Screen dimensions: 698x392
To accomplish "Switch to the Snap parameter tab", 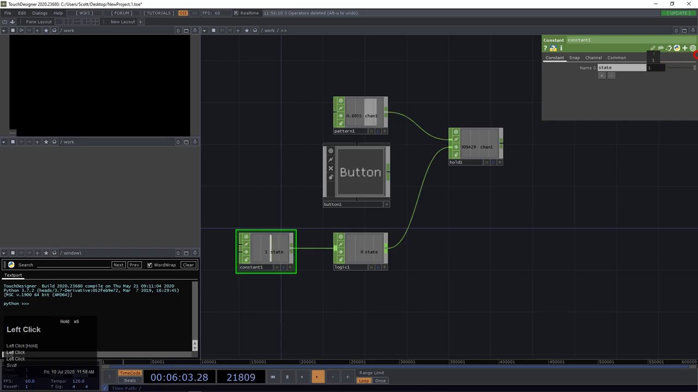I will tap(575, 58).
